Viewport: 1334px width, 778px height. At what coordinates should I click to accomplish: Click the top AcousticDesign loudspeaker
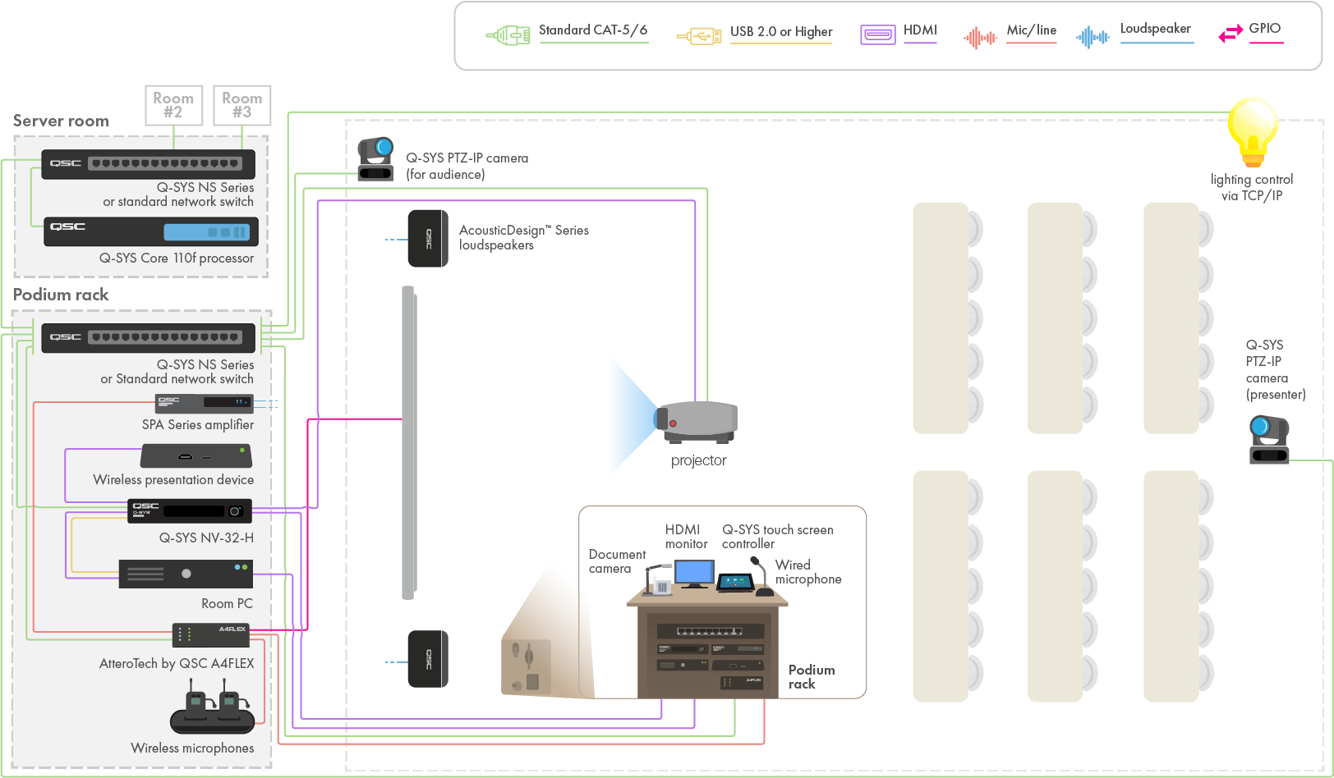click(x=428, y=239)
